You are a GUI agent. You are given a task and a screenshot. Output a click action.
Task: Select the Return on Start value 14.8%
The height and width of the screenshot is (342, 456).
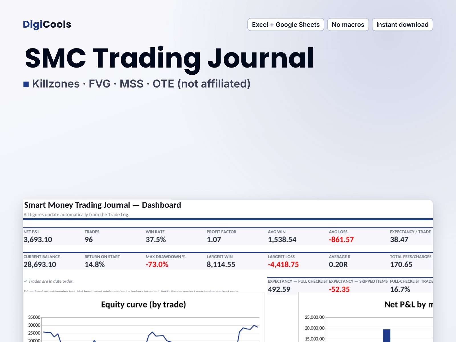coord(95,264)
